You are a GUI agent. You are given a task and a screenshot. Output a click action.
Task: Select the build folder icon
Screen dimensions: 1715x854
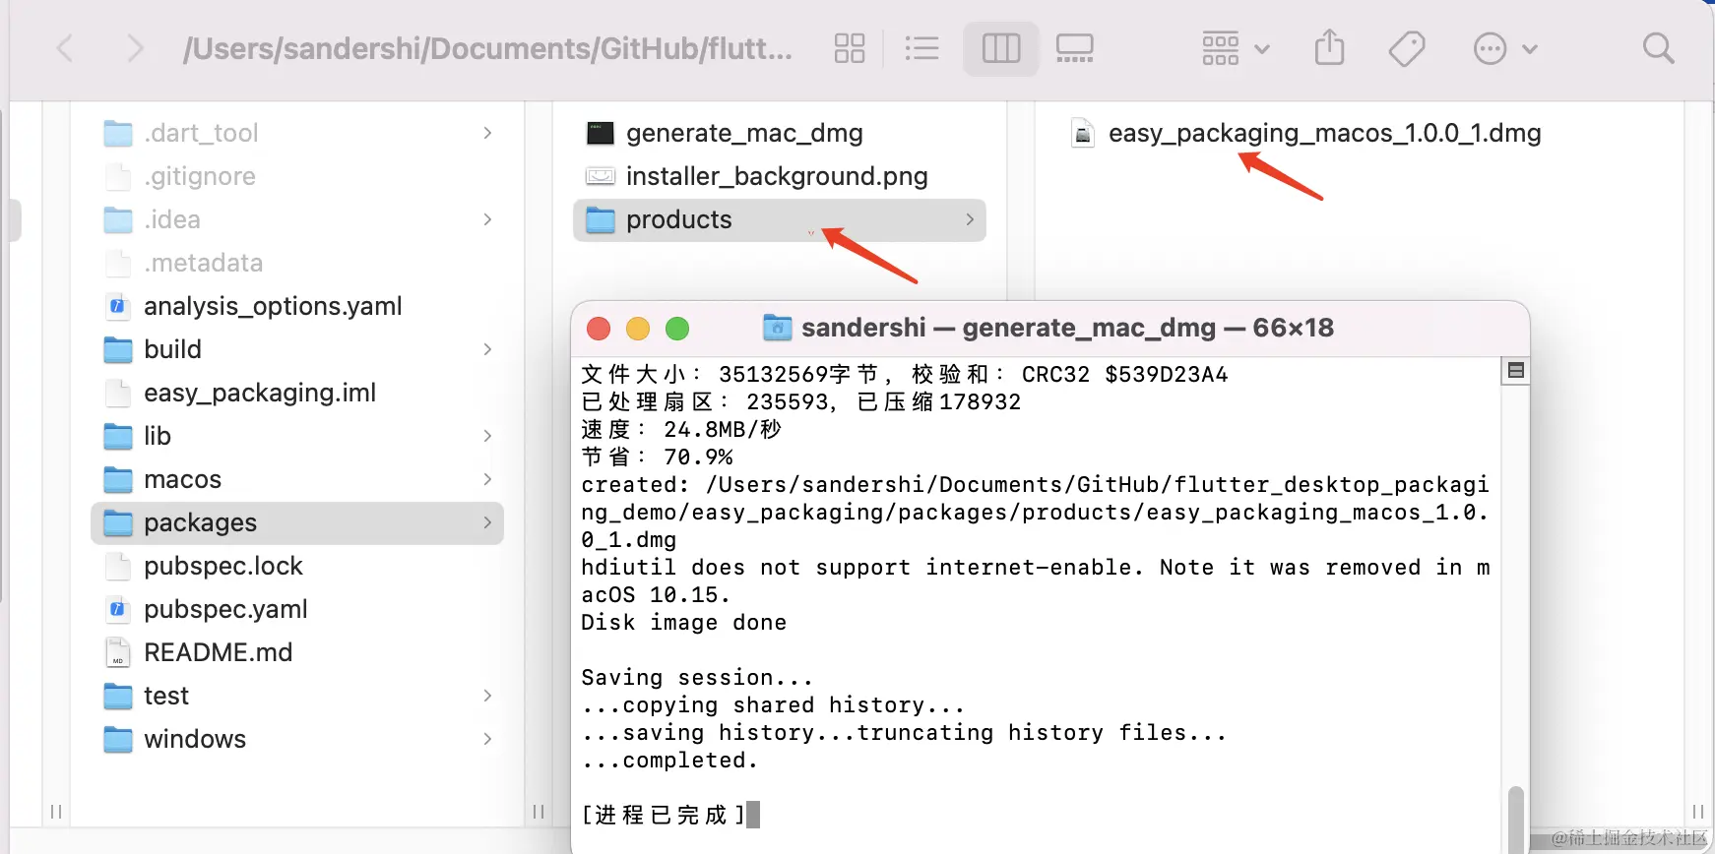118,349
